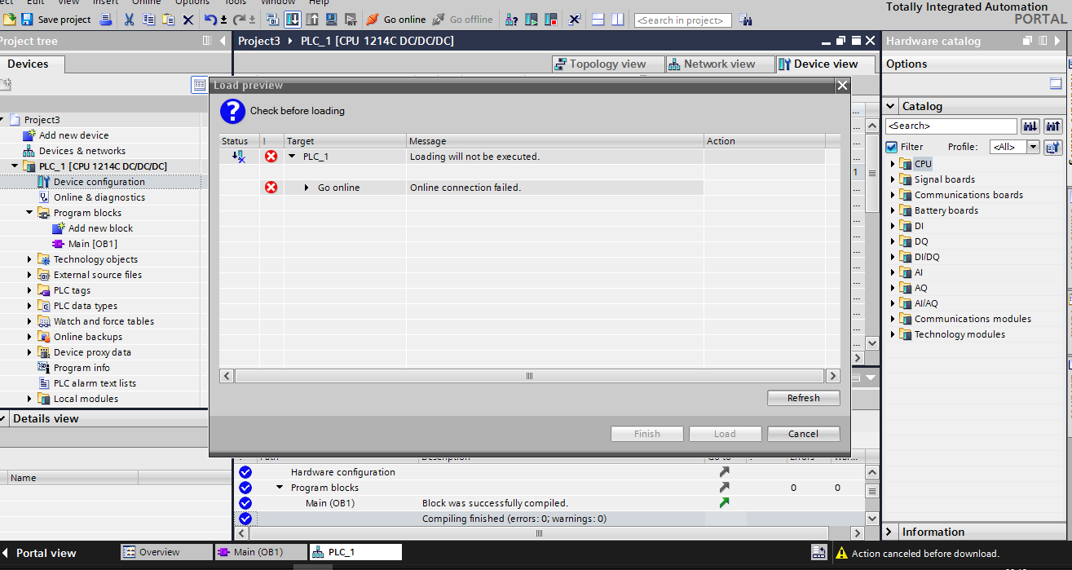Image resolution: width=1072 pixels, height=570 pixels.
Task: Click the Start simulation icon
Action: pos(331,20)
